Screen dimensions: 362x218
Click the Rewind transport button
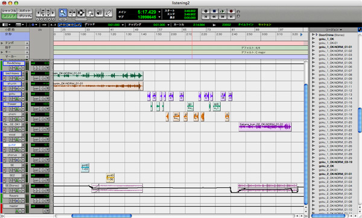(214, 17)
